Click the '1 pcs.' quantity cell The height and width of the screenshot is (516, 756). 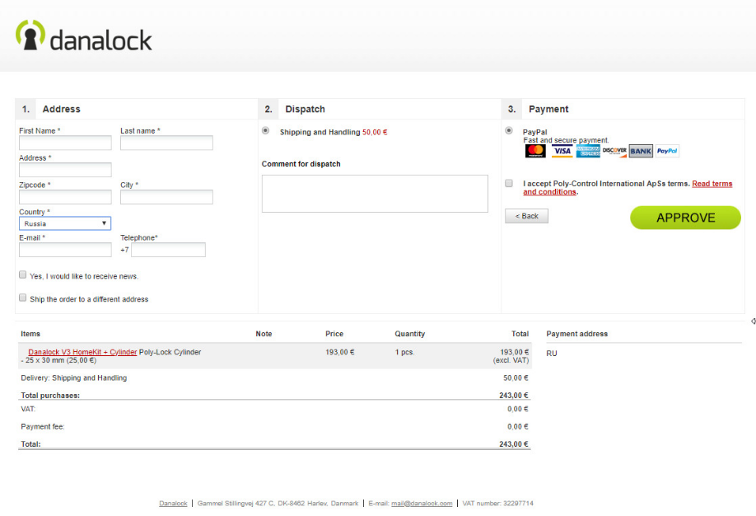[404, 352]
